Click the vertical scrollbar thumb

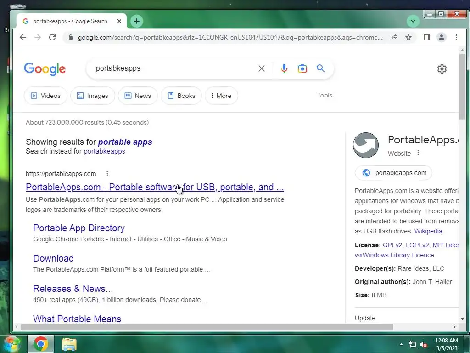(462, 86)
